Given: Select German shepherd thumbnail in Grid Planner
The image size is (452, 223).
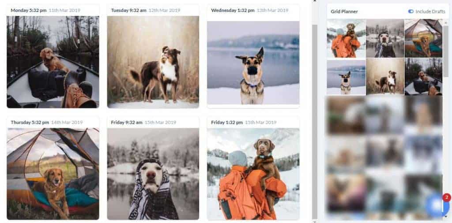Looking at the screenshot, I should (x=346, y=77).
